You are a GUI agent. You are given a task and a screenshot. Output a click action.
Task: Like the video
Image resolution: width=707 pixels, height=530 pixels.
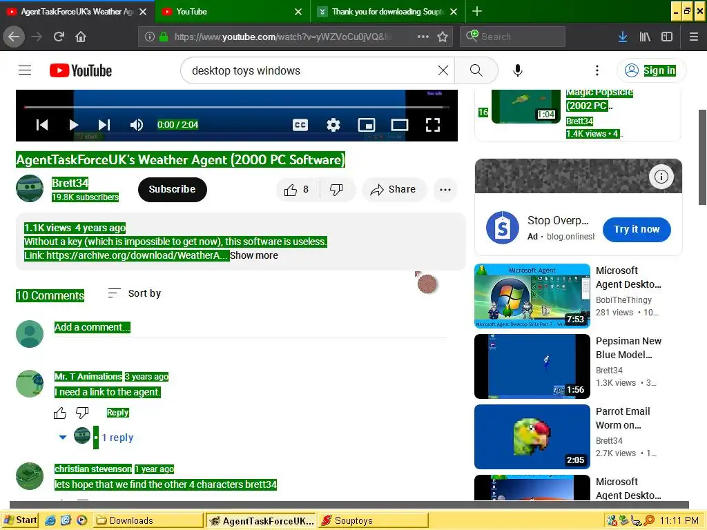[296, 190]
